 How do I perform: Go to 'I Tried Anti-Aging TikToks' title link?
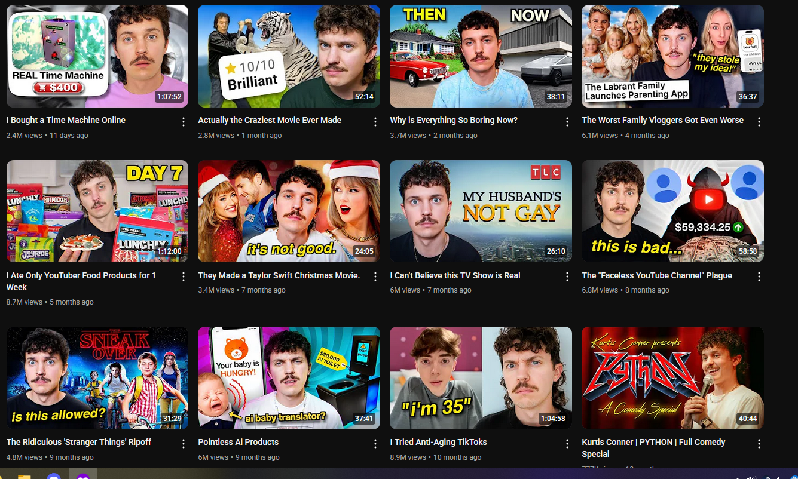439,442
